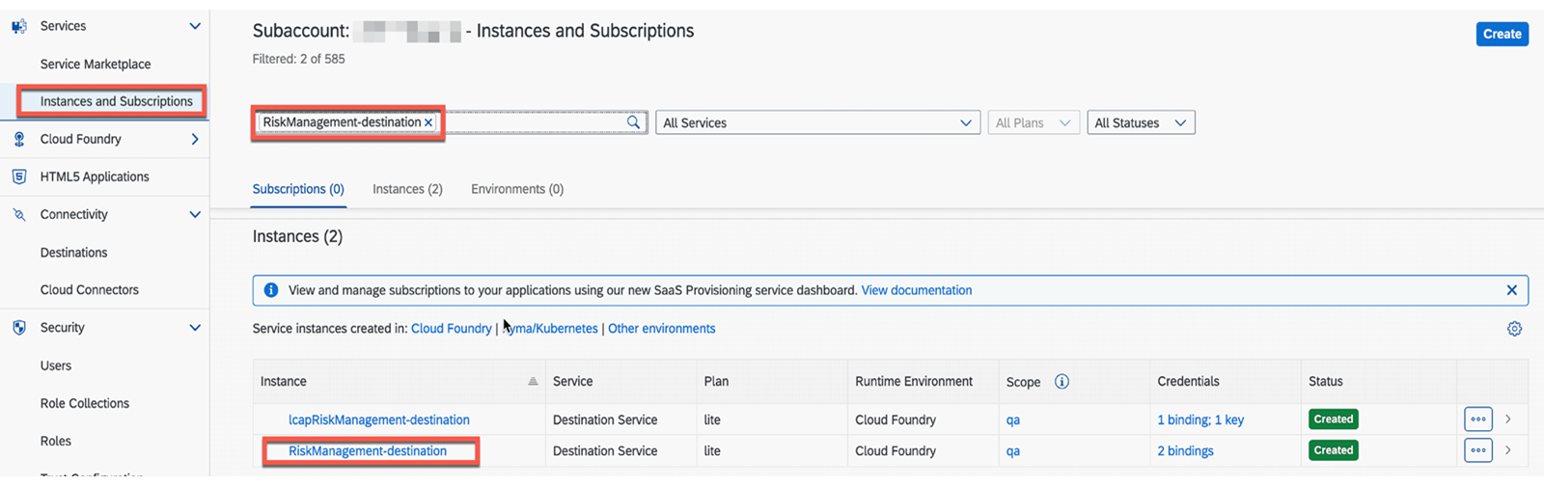The image size is (1544, 486).
Task: Click the View documentation link
Action: click(916, 290)
